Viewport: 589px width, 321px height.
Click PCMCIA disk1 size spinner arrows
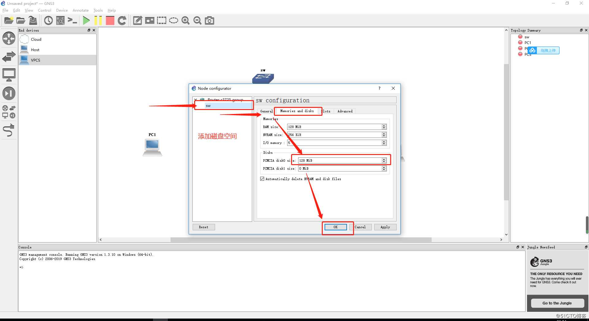point(384,168)
